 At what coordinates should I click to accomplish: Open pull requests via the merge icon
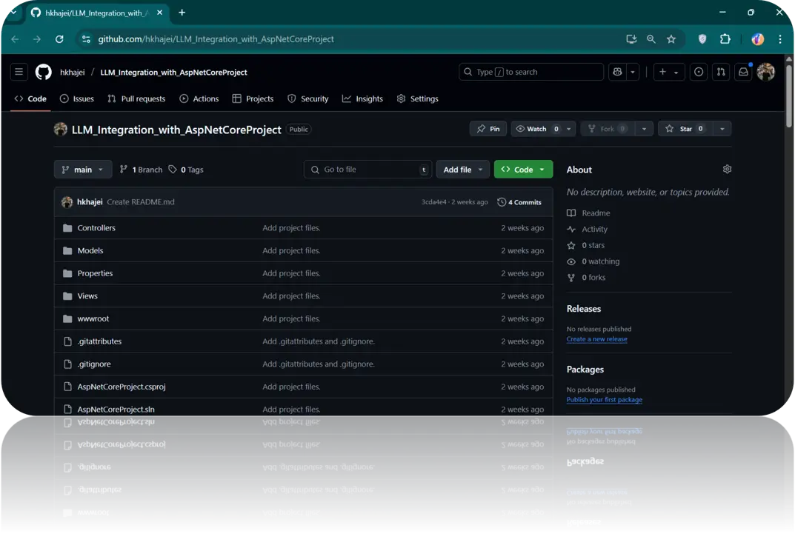click(719, 72)
